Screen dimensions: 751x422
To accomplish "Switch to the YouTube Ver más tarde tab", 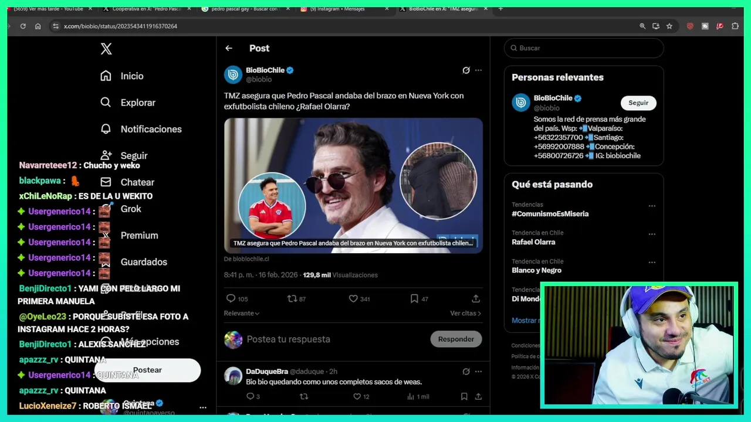I will (48, 9).
